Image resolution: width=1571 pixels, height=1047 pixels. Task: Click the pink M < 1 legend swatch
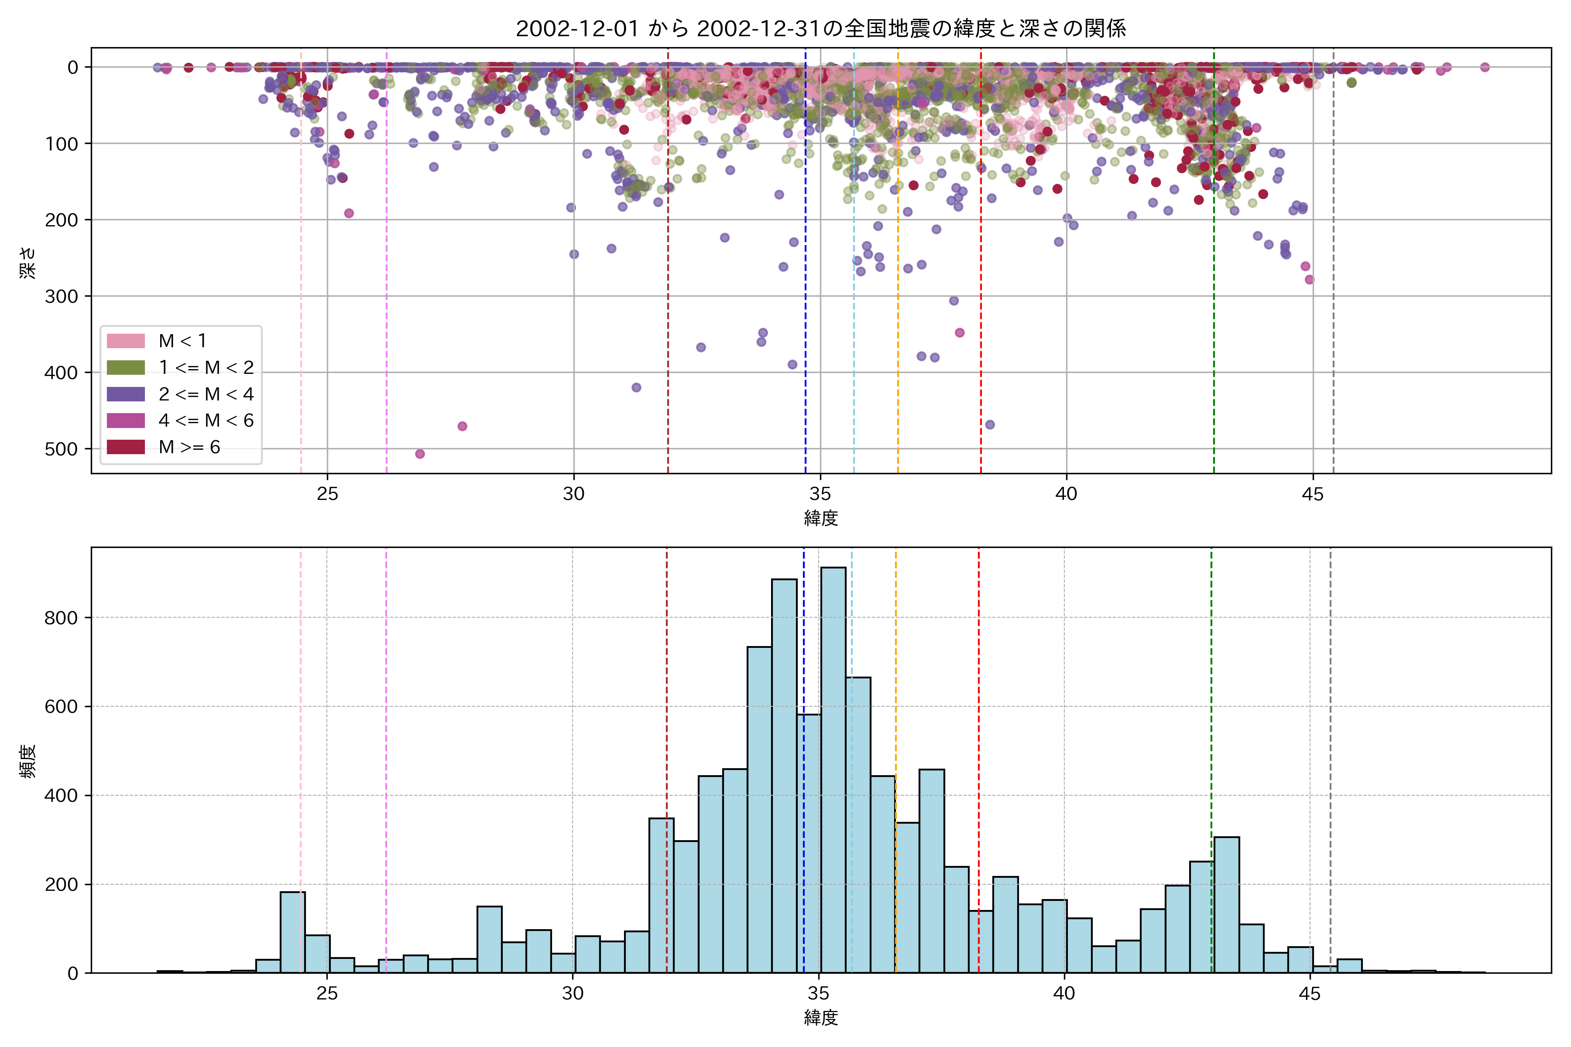tap(126, 341)
